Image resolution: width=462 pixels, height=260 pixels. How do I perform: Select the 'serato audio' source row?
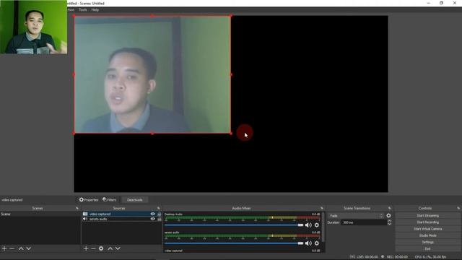pos(122,219)
